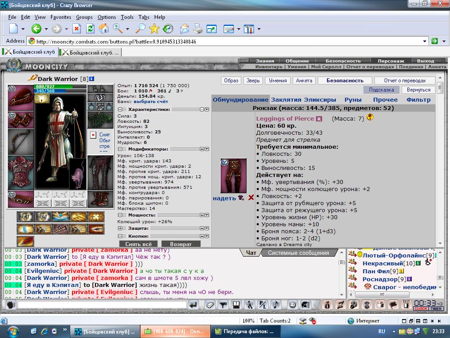Click the browser Refresh toolbar icon
Screen dimensions: 450x338
coord(90,29)
